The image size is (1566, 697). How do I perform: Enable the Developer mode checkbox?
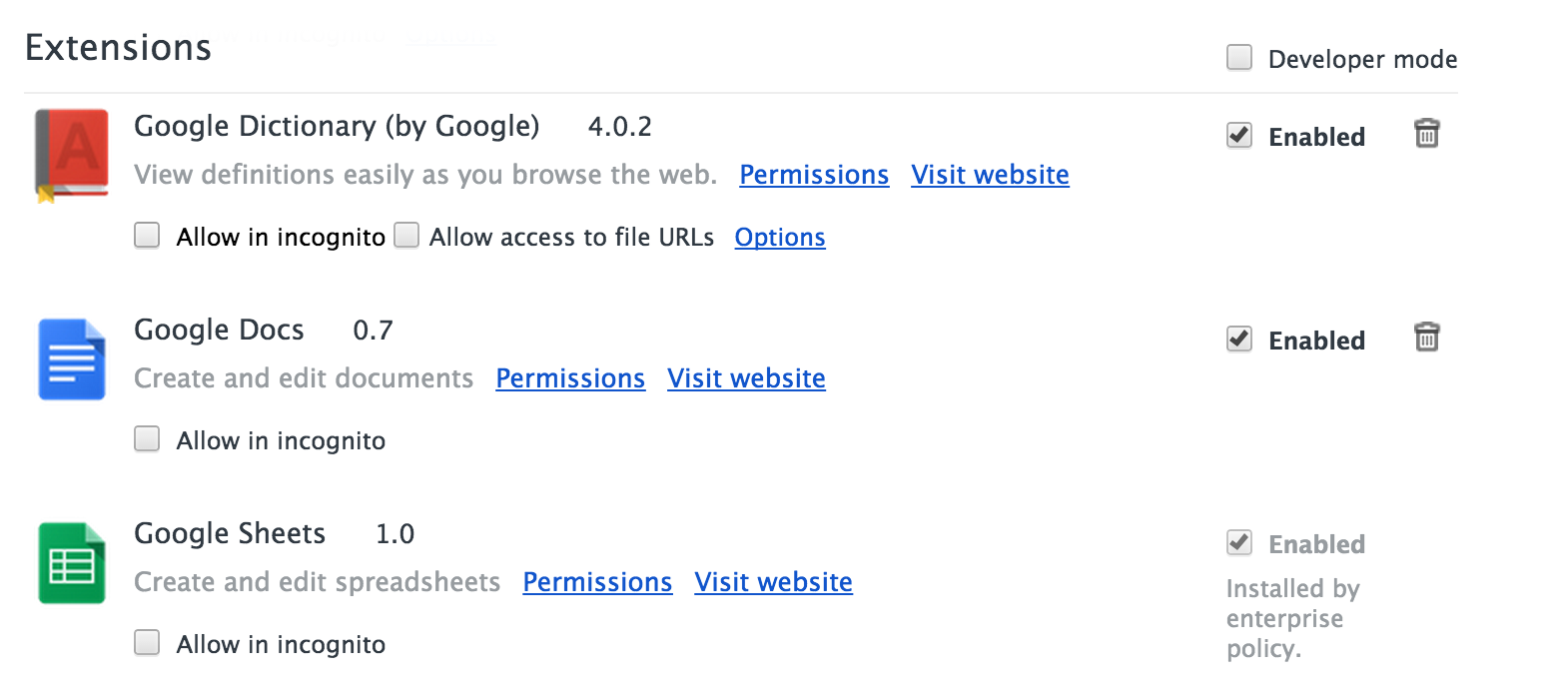tap(1239, 58)
